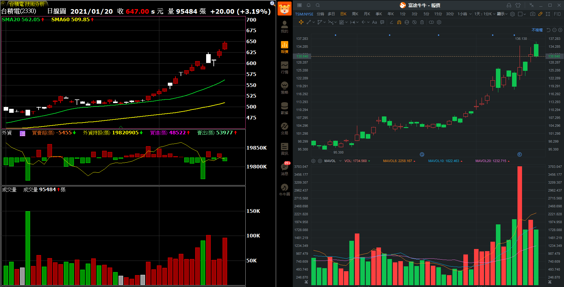Toggle hide all drawings eye-slash icon
Image resolution: width=564 pixels, height=287 pixels.
pyautogui.click(x=414, y=22)
